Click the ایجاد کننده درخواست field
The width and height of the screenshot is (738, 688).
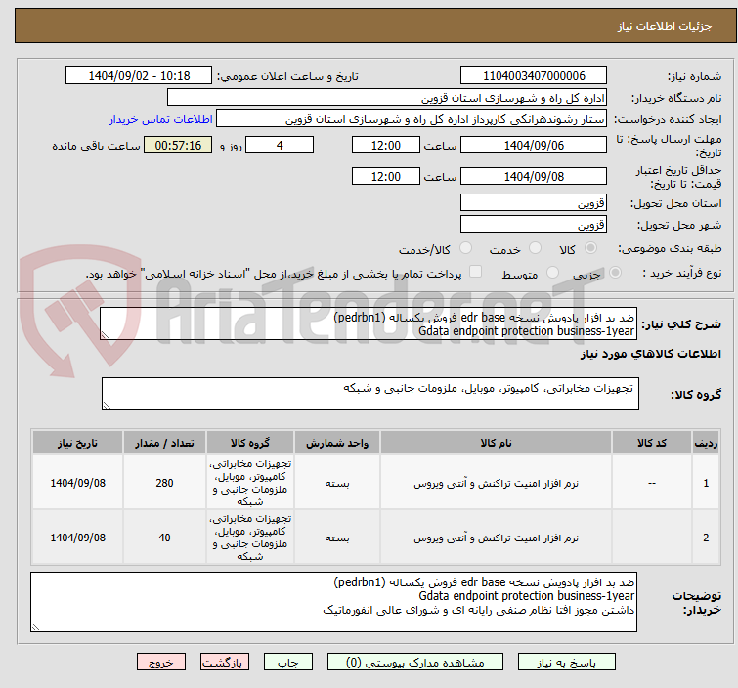pos(412,119)
